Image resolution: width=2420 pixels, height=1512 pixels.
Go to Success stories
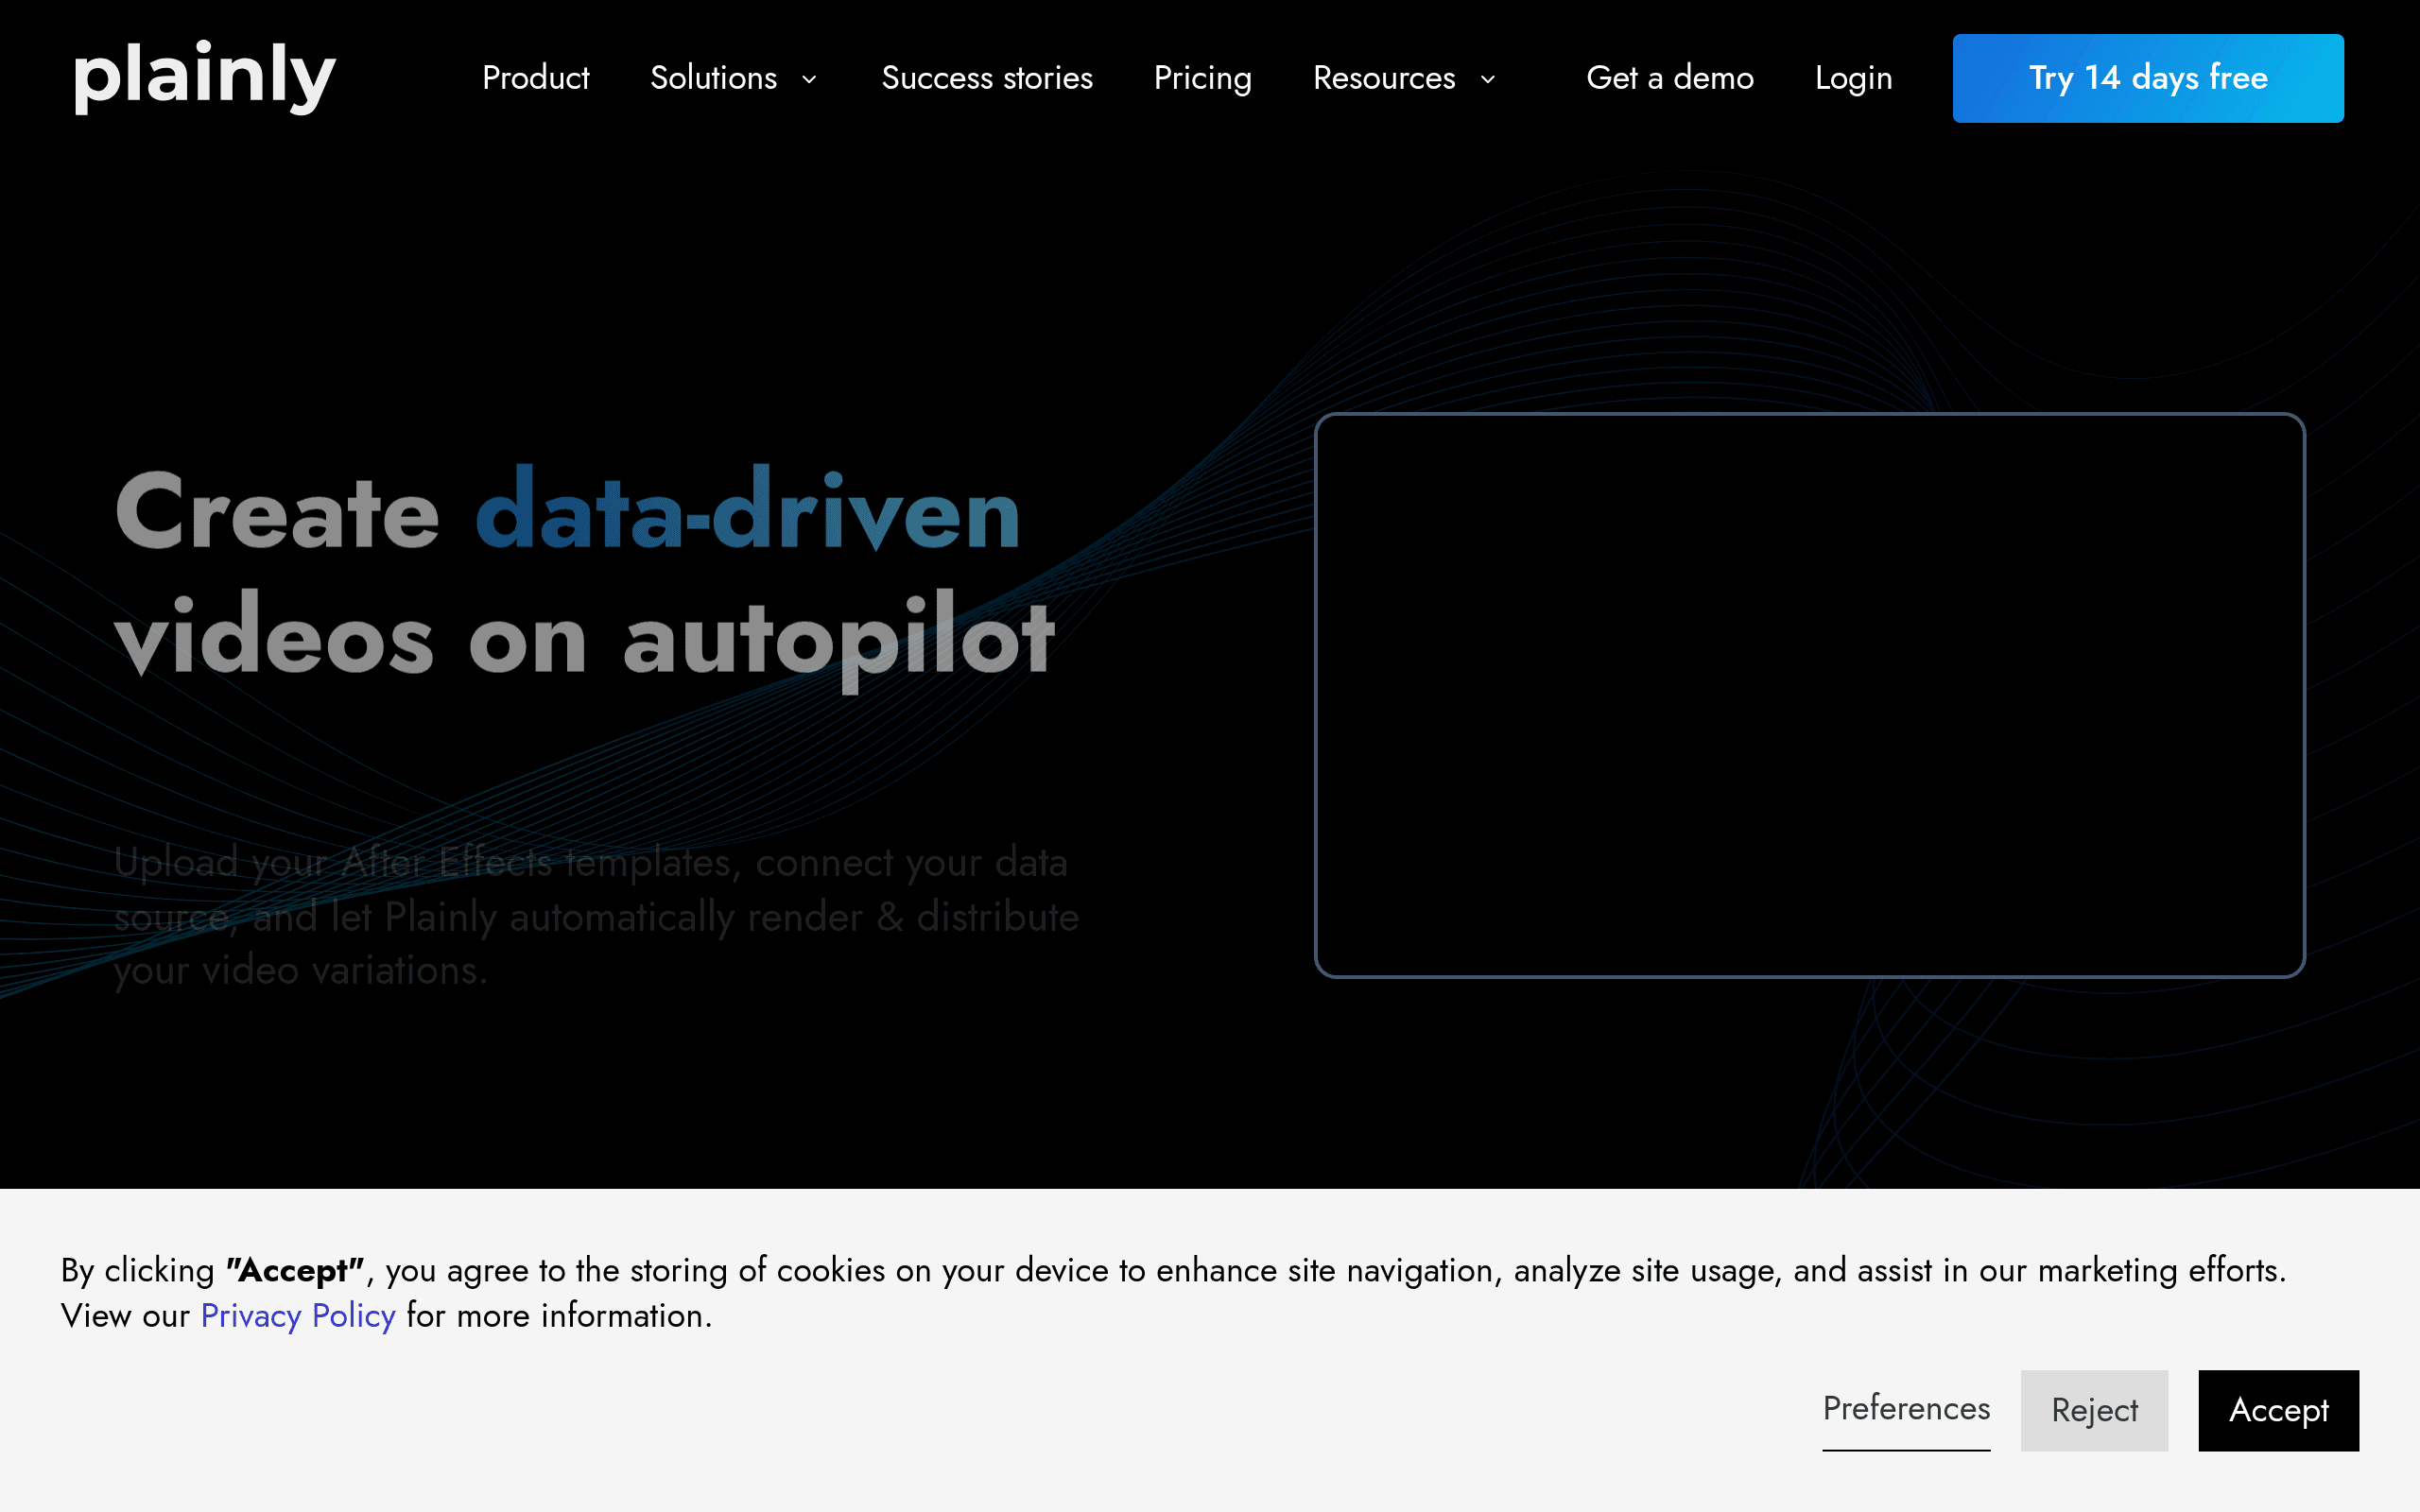pyautogui.click(x=987, y=78)
